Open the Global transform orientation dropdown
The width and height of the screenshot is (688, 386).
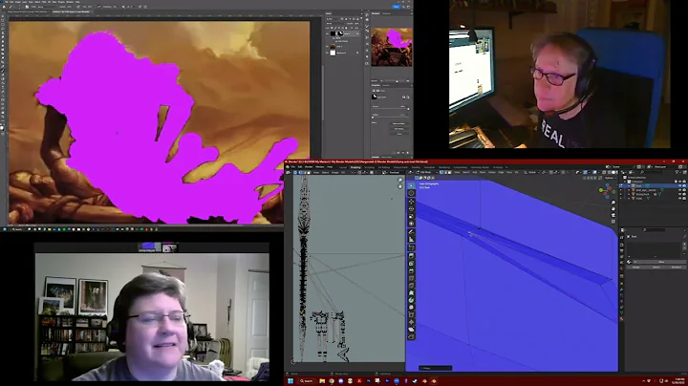tap(532, 172)
